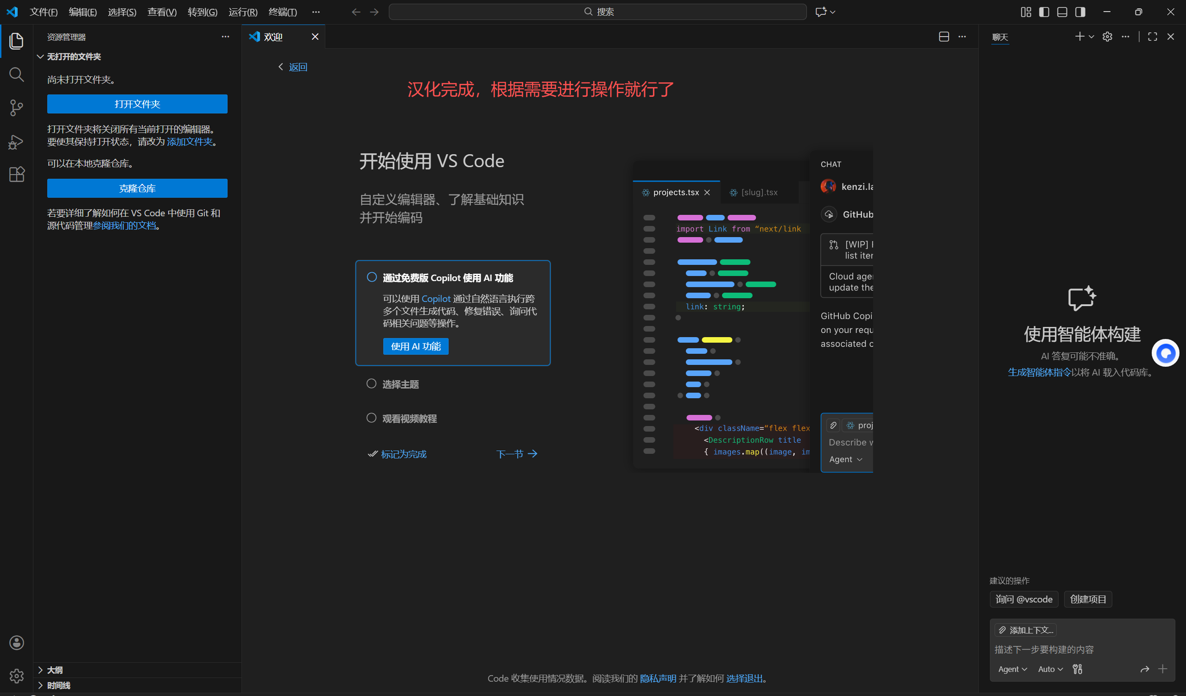
Task: Open the new chat dropdown chevron
Action: pyautogui.click(x=1091, y=37)
